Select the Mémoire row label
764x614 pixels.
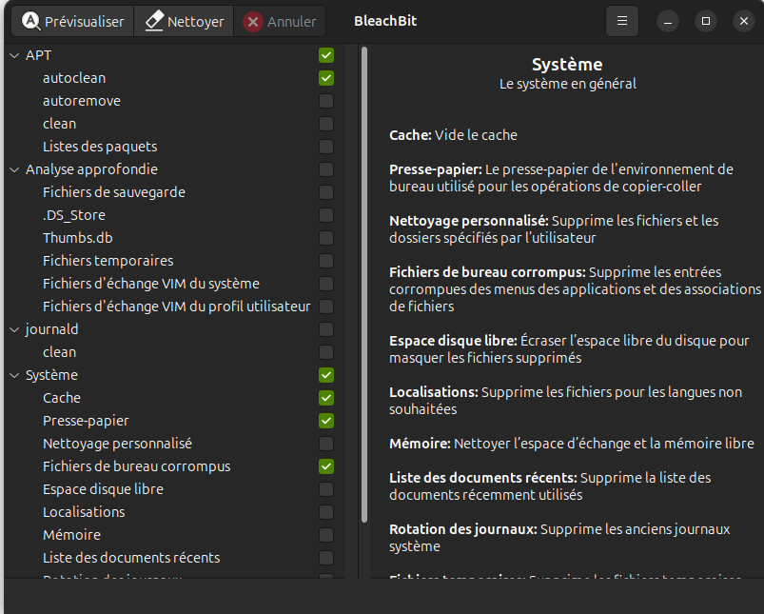coord(71,535)
